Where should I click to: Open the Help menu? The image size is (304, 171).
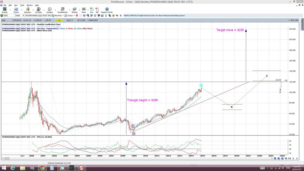(37, 5)
